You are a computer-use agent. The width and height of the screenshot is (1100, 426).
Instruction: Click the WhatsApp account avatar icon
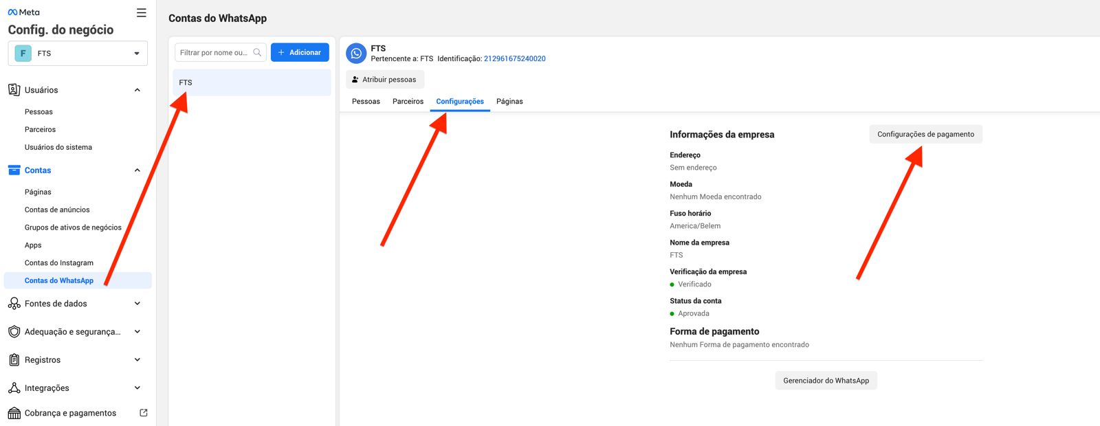(x=356, y=54)
